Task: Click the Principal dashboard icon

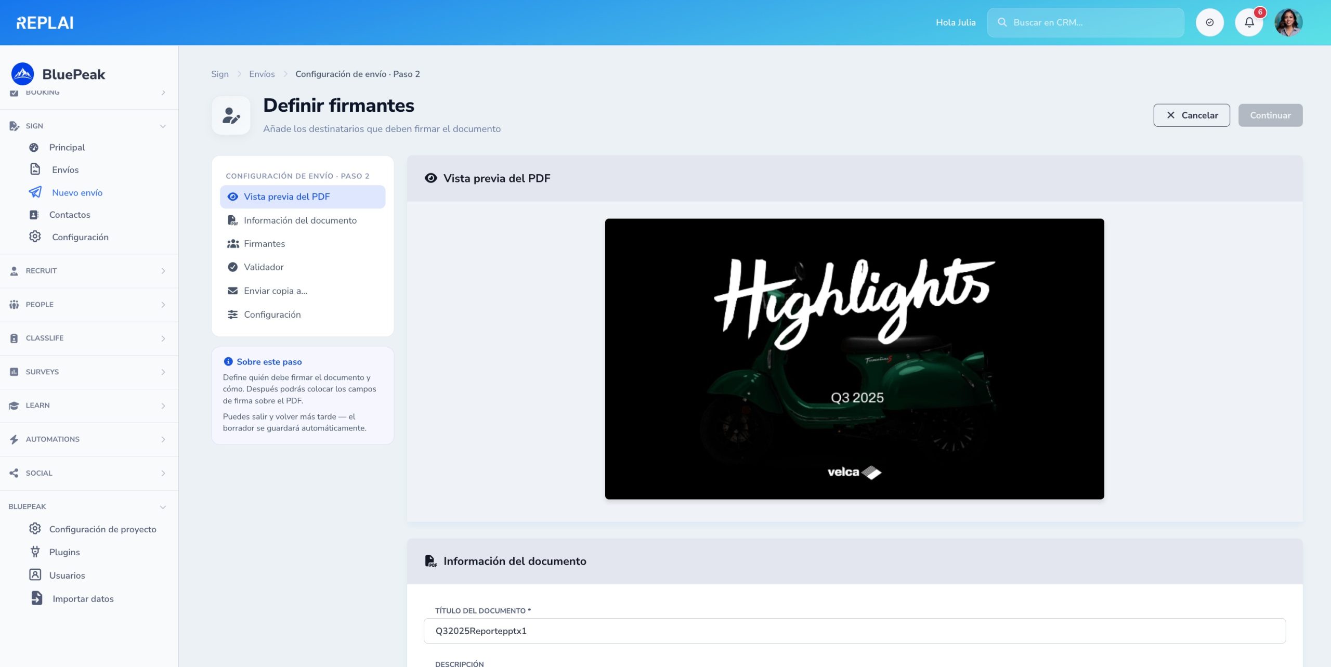Action: [x=34, y=147]
